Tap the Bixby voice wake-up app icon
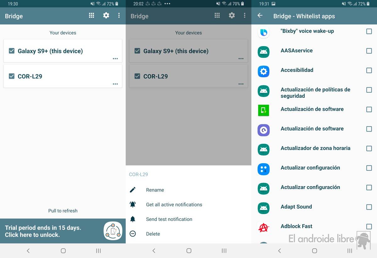Image resolution: width=377 pixels, height=258 pixels. 264,32
